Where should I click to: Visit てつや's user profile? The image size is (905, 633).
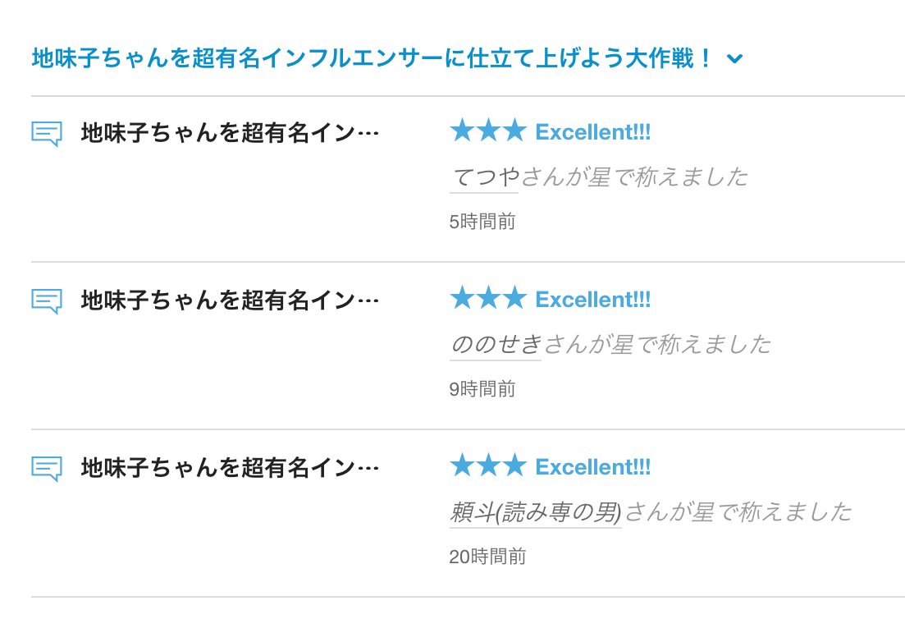(484, 177)
